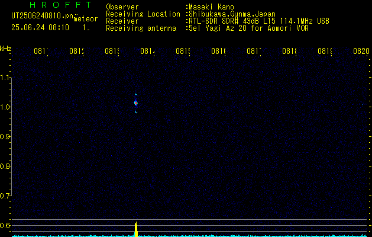Click the 'Observer' field label
The height and width of the screenshot is (237, 372).
(122, 7)
